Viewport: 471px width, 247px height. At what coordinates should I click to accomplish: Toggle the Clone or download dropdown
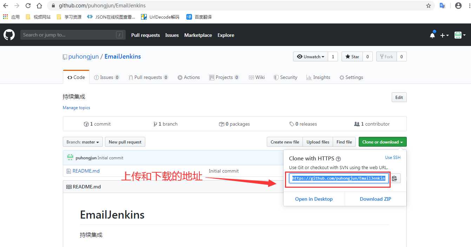(x=383, y=142)
